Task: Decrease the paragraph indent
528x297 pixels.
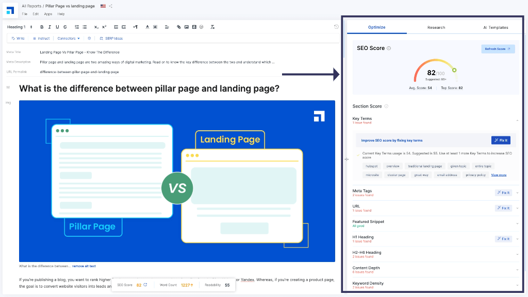Action: click(116, 27)
